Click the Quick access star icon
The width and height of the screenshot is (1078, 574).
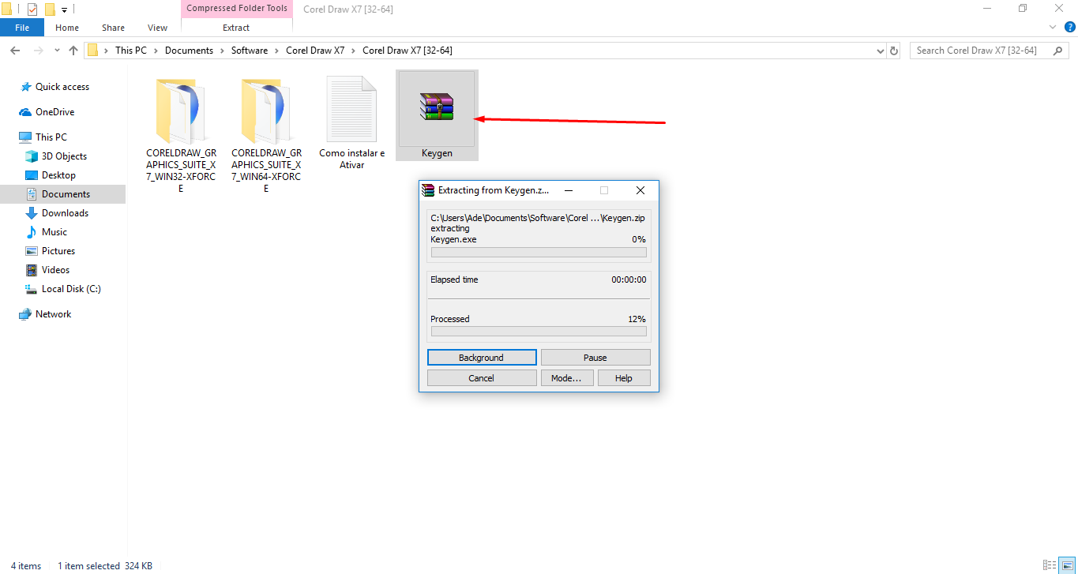click(26, 87)
